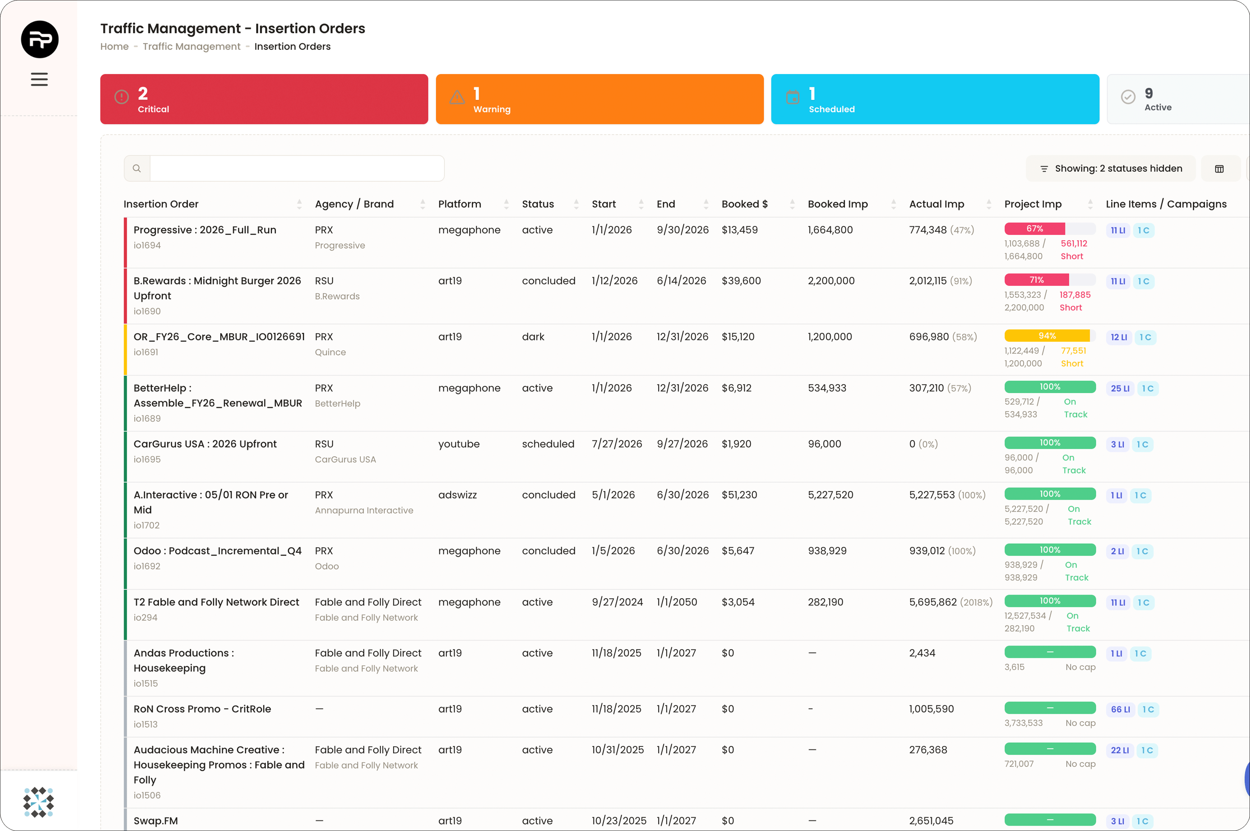1250x831 pixels.
Task: Click the dark status cell
Action: (x=533, y=337)
